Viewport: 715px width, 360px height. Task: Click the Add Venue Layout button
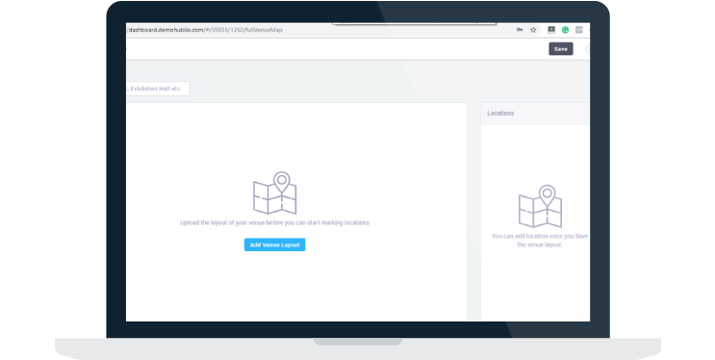click(x=274, y=244)
